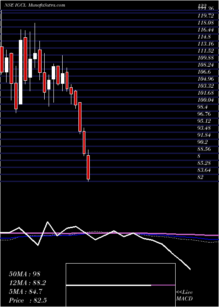Click the 83.64 price axis label
Screen dimensions: 219x307
tap(204, 170)
